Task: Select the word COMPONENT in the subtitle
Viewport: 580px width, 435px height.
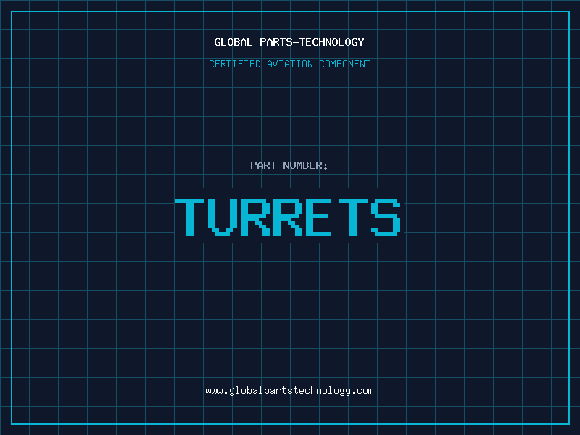Action: point(345,64)
